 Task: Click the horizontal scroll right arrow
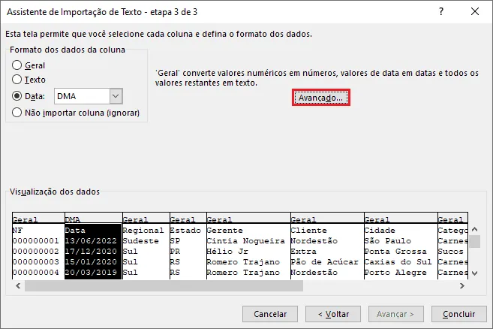click(462, 285)
